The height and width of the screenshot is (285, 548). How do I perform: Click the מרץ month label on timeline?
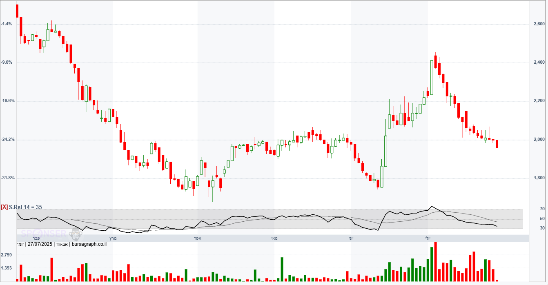point(113,238)
